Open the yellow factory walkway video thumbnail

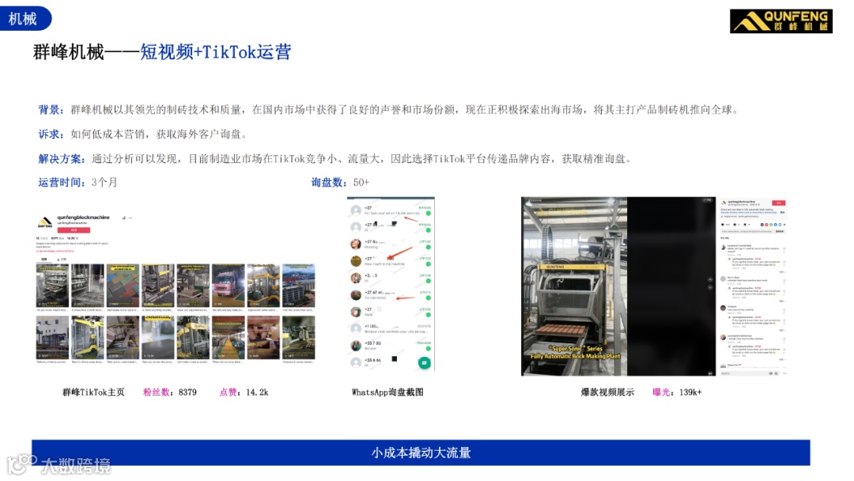(229, 338)
